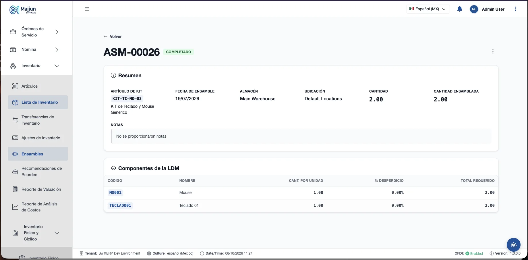
Task: Click the KIT-TC-MO-03 kit article code
Action: pos(127,99)
